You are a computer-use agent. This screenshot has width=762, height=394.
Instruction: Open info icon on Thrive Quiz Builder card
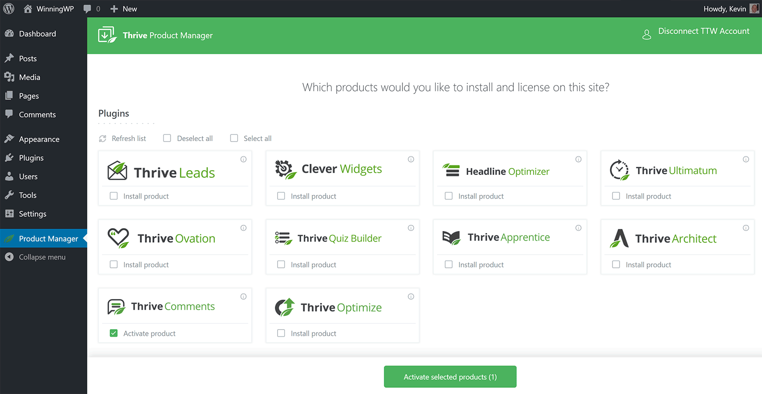tap(411, 228)
